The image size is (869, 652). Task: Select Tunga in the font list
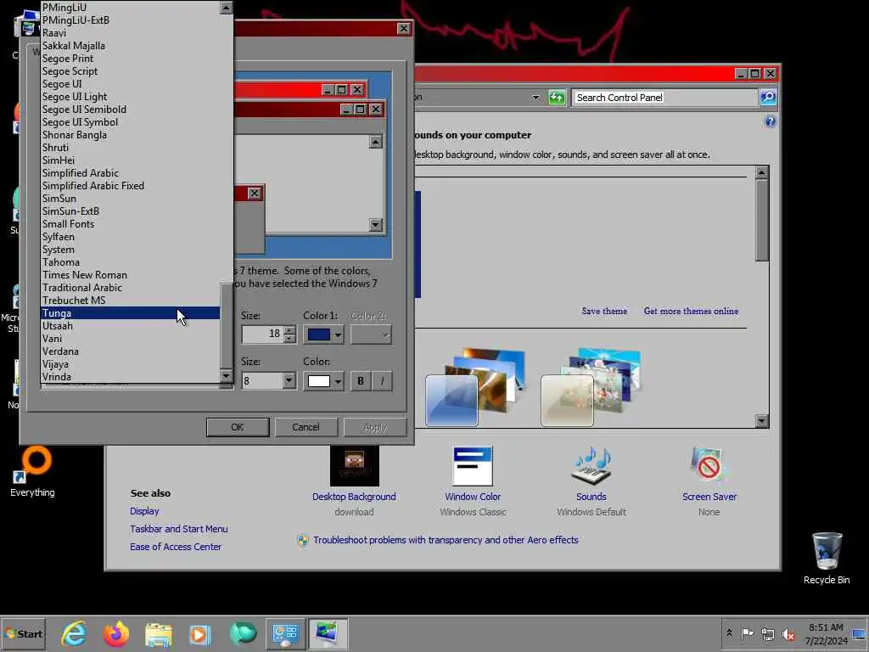[131, 313]
